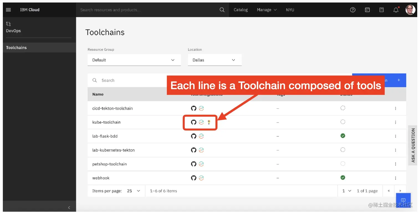Open overflow menu for kube-toolchain
The height and width of the screenshot is (214, 419).
pyautogui.click(x=395, y=122)
